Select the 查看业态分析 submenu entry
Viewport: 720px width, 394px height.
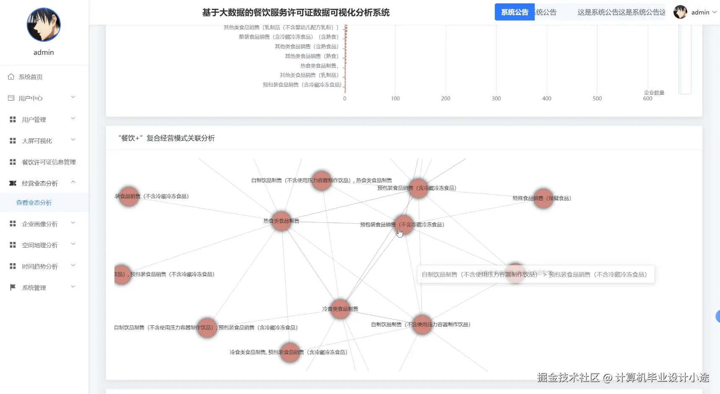pyautogui.click(x=34, y=202)
